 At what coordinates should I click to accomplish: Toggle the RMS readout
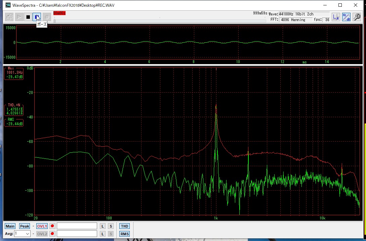(124, 234)
